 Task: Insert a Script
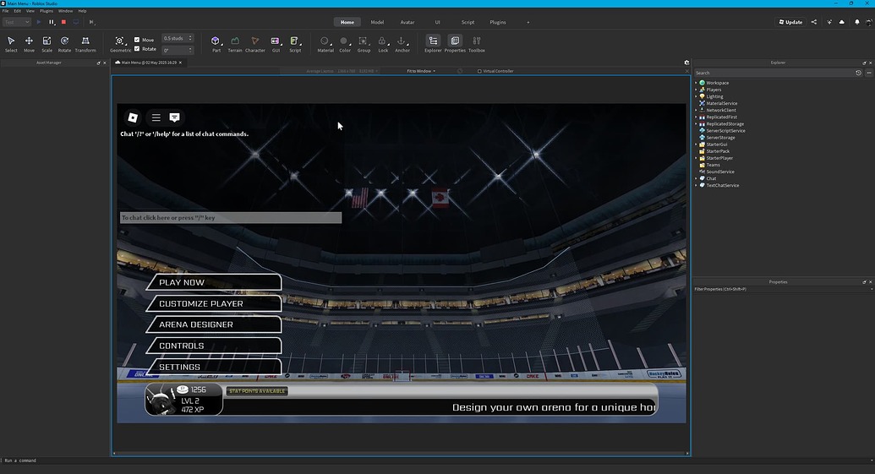point(295,44)
